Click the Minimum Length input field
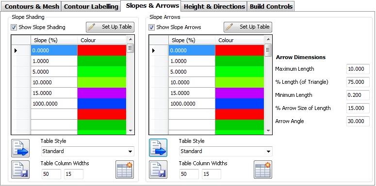 pos(358,95)
